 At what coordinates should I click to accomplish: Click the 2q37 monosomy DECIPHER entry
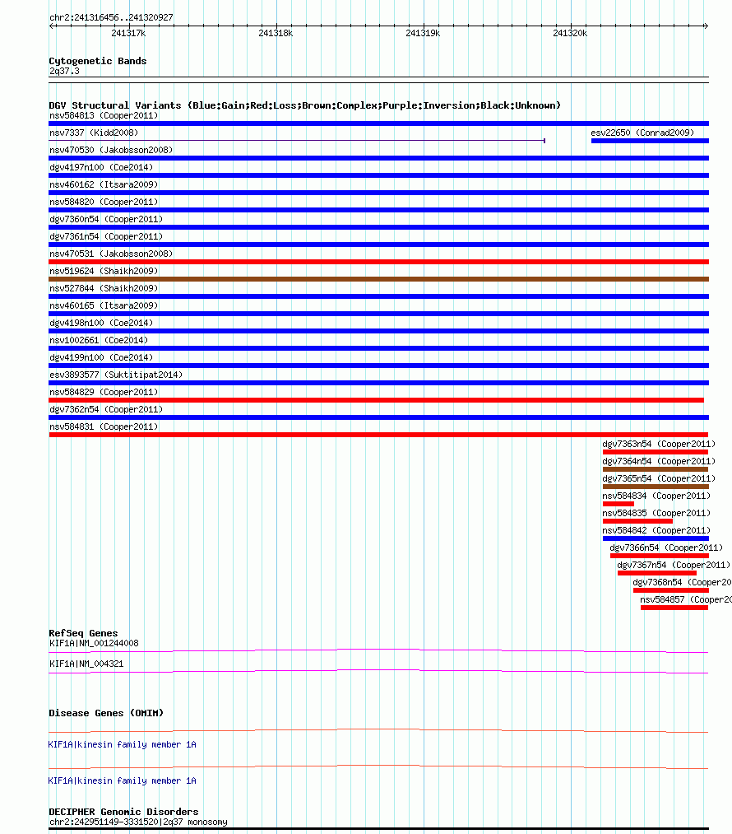(x=138, y=822)
